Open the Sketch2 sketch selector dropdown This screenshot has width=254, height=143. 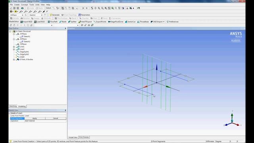click(x=42, y=15)
